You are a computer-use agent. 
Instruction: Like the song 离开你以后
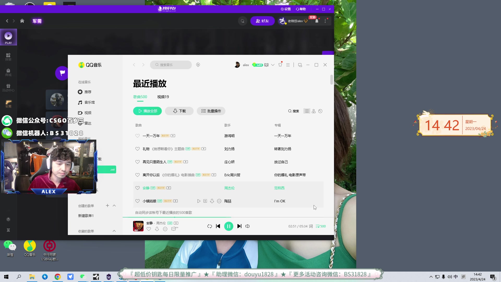[138, 175]
